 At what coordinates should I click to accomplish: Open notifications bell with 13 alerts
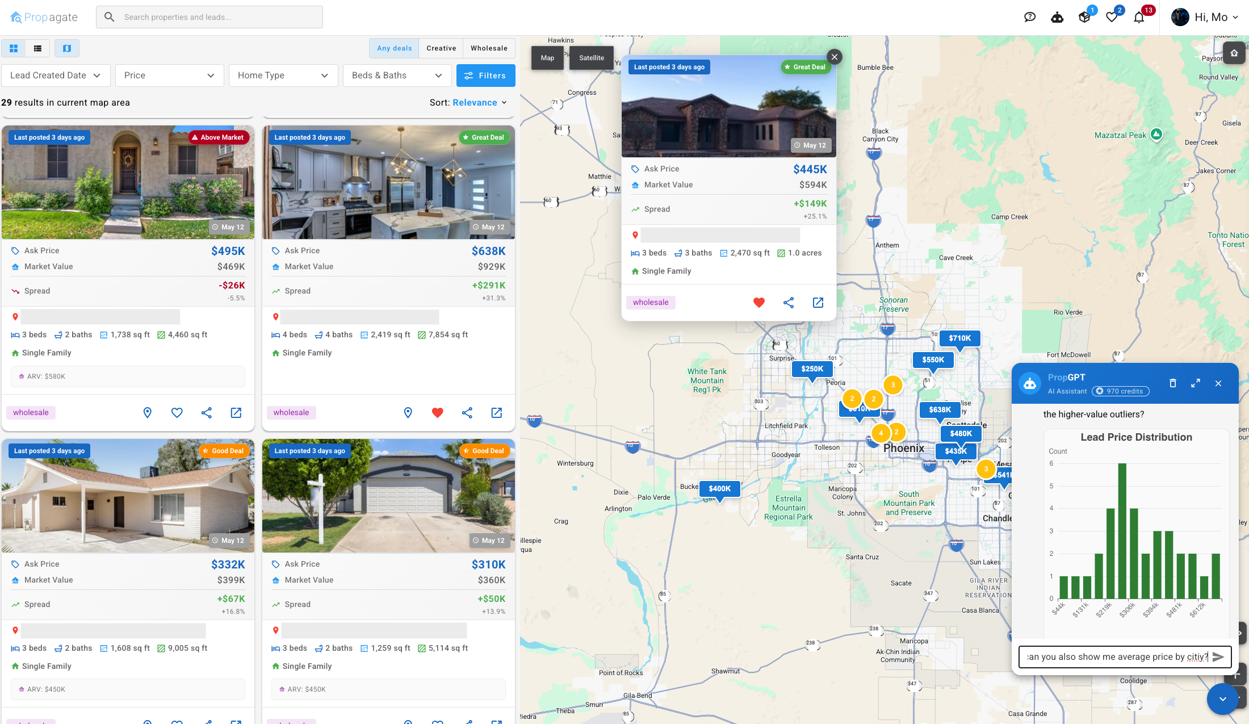[x=1139, y=17]
